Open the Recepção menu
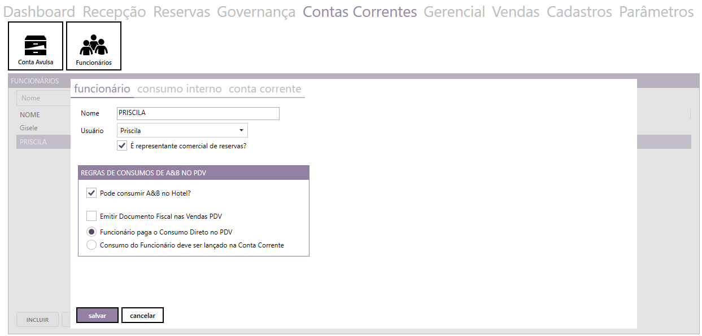 pos(114,12)
